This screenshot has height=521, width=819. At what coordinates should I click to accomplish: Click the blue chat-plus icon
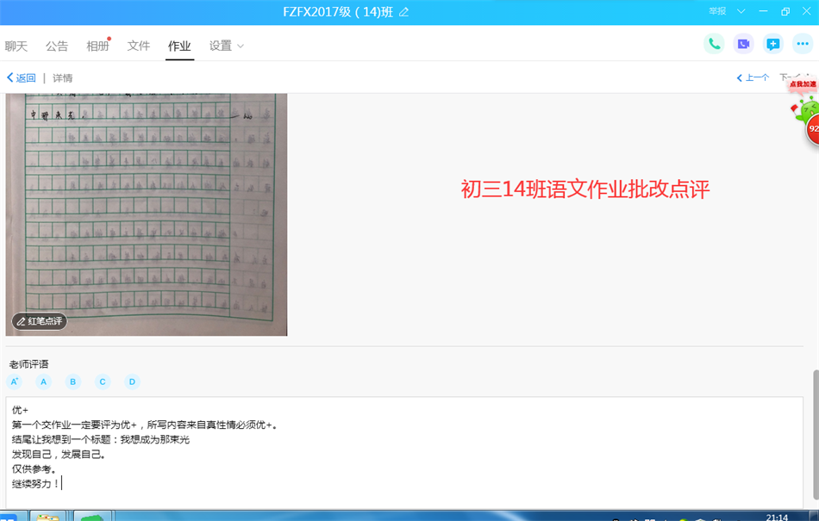(x=772, y=44)
